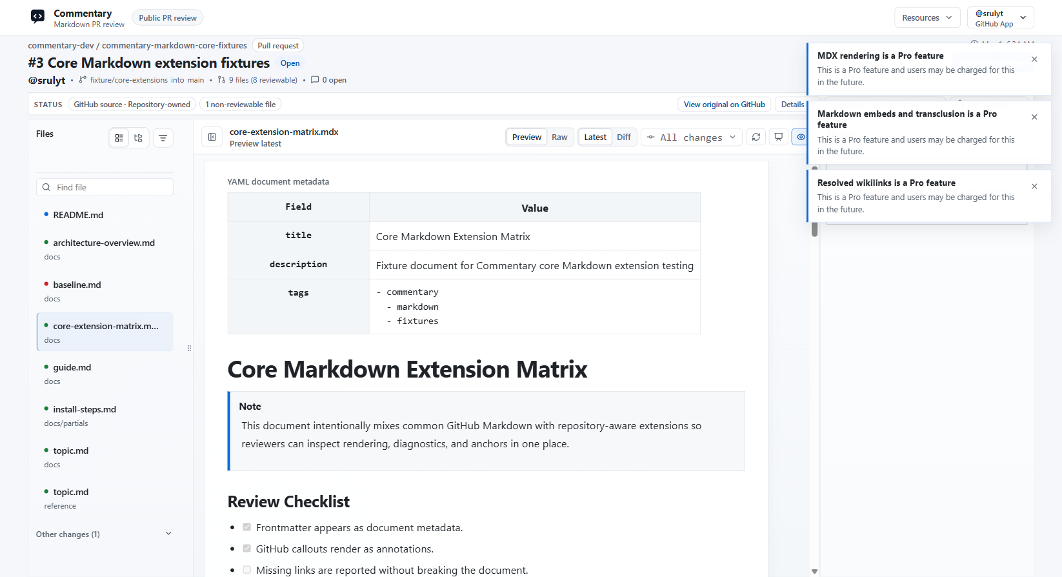
Task: Toggle the eye visibility button in toolbar
Action: coord(801,137)
